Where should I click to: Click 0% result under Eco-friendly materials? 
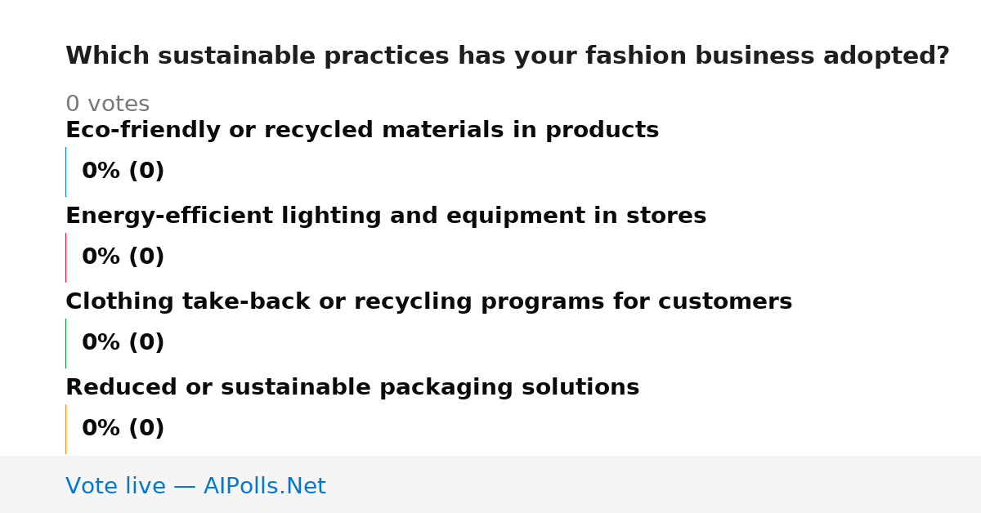123,172
